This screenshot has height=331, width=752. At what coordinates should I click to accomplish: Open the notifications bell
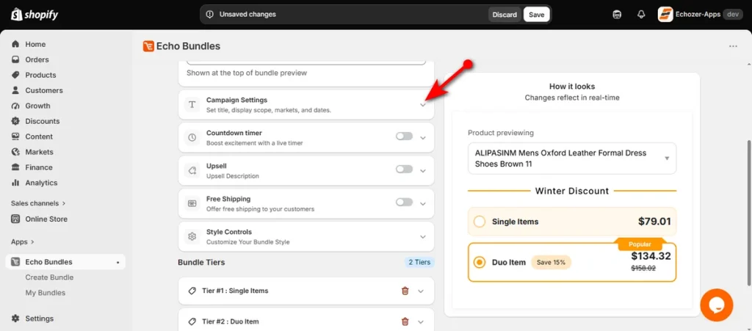pyautogui.click(x=641, y=15)
